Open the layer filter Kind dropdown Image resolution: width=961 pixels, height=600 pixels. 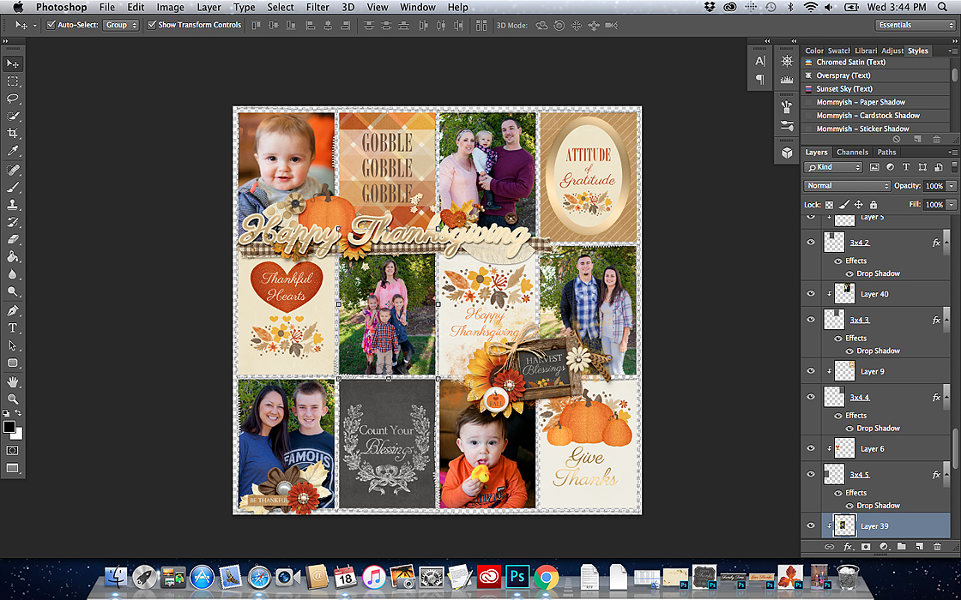tap(833, 167)
